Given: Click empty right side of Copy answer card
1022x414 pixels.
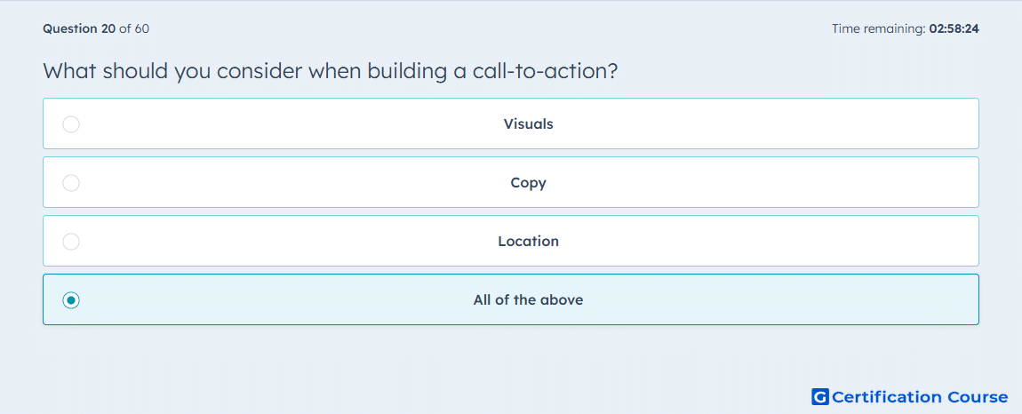Looking at the screenshot, I should click(x=782, y=182).
